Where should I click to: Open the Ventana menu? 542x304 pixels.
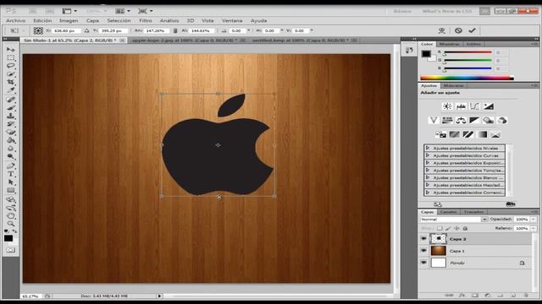pos(232,20)
